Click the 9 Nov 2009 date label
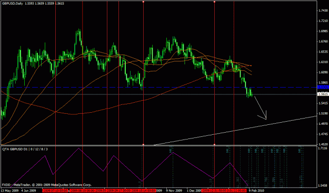The width and height of the screenshot is (329, 193). 173,191
